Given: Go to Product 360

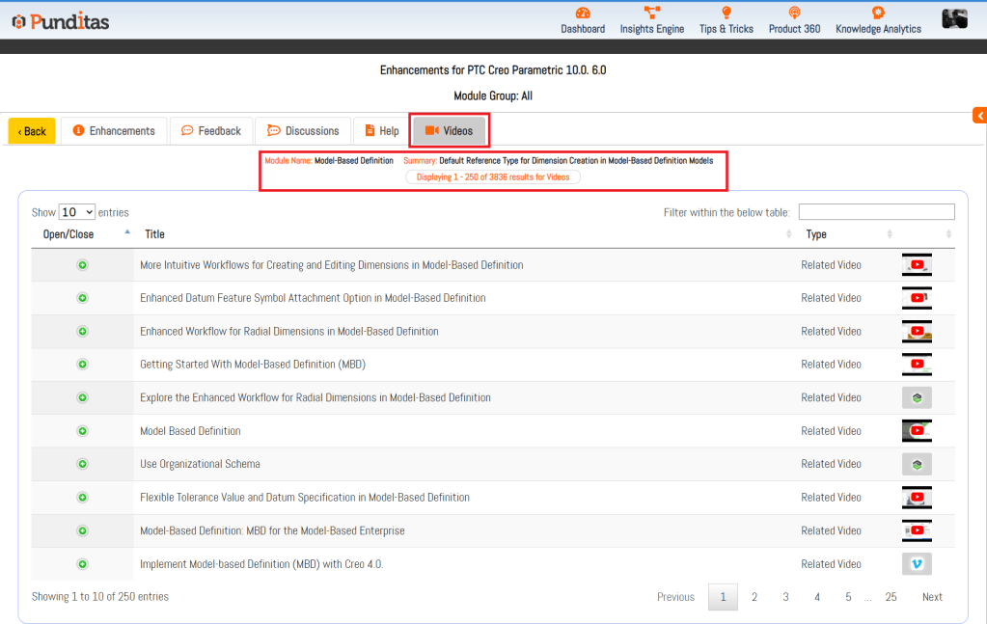Looking at the screenshot, I should (x=794, y=20).
